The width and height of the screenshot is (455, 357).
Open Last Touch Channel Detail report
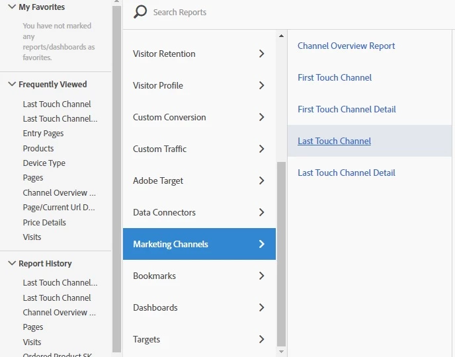346,173
